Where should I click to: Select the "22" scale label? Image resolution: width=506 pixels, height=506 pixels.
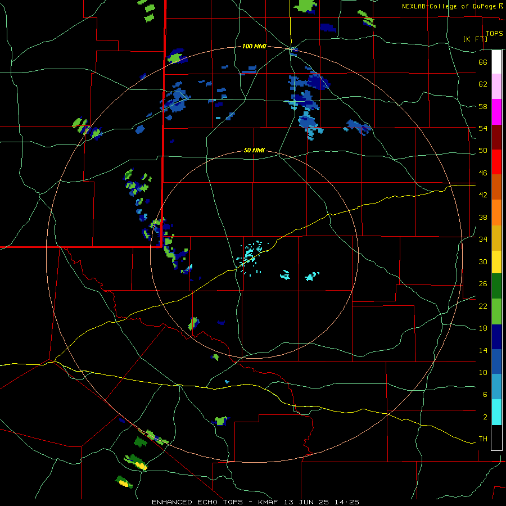coord(483,306)
